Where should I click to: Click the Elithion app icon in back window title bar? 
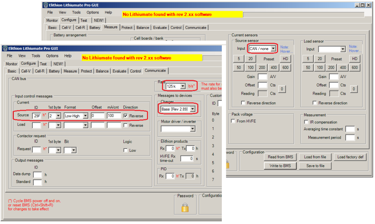(x=45, y=5)
